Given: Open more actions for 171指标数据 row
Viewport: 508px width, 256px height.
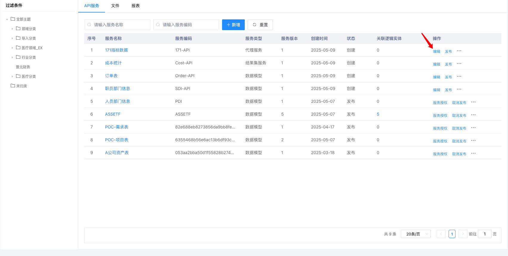Looking at the screenshot, I should click(459, 51).
